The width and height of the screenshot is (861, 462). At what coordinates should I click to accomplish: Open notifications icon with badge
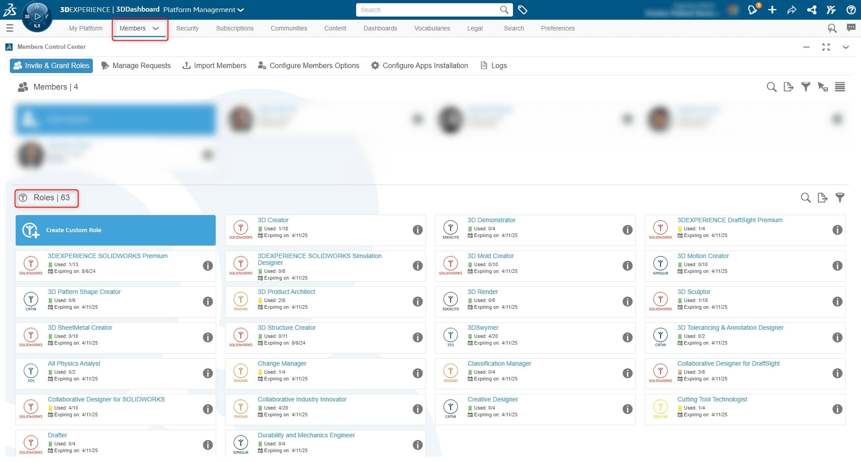[754, 9]
